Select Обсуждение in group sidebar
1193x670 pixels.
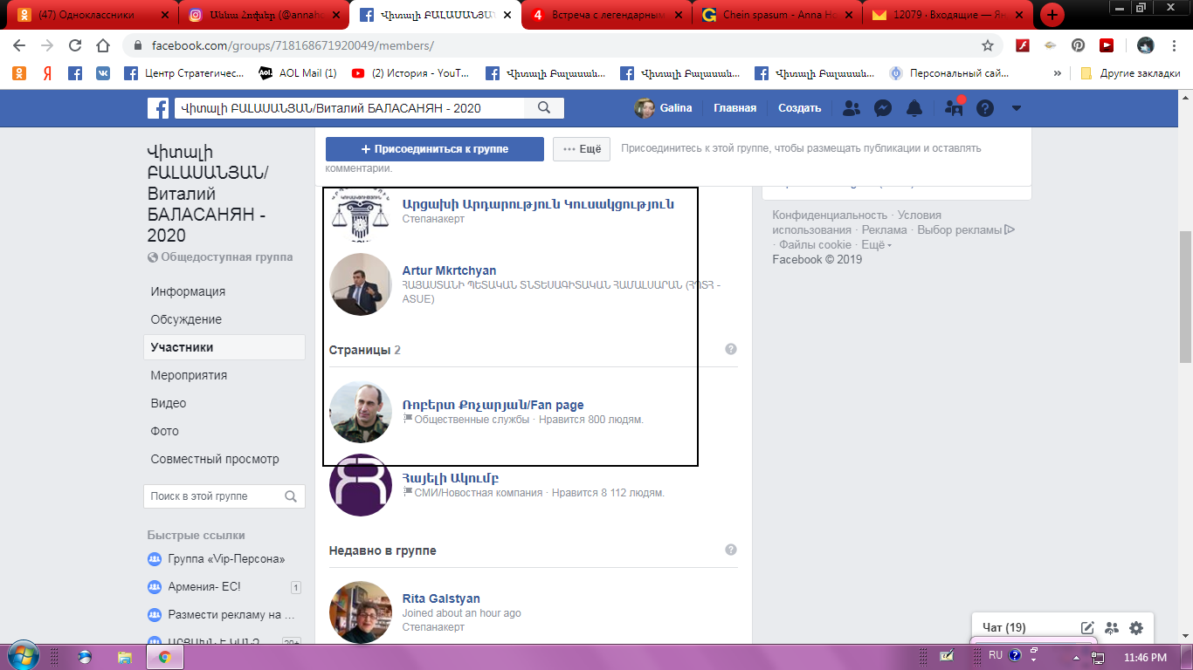[186, 319]
